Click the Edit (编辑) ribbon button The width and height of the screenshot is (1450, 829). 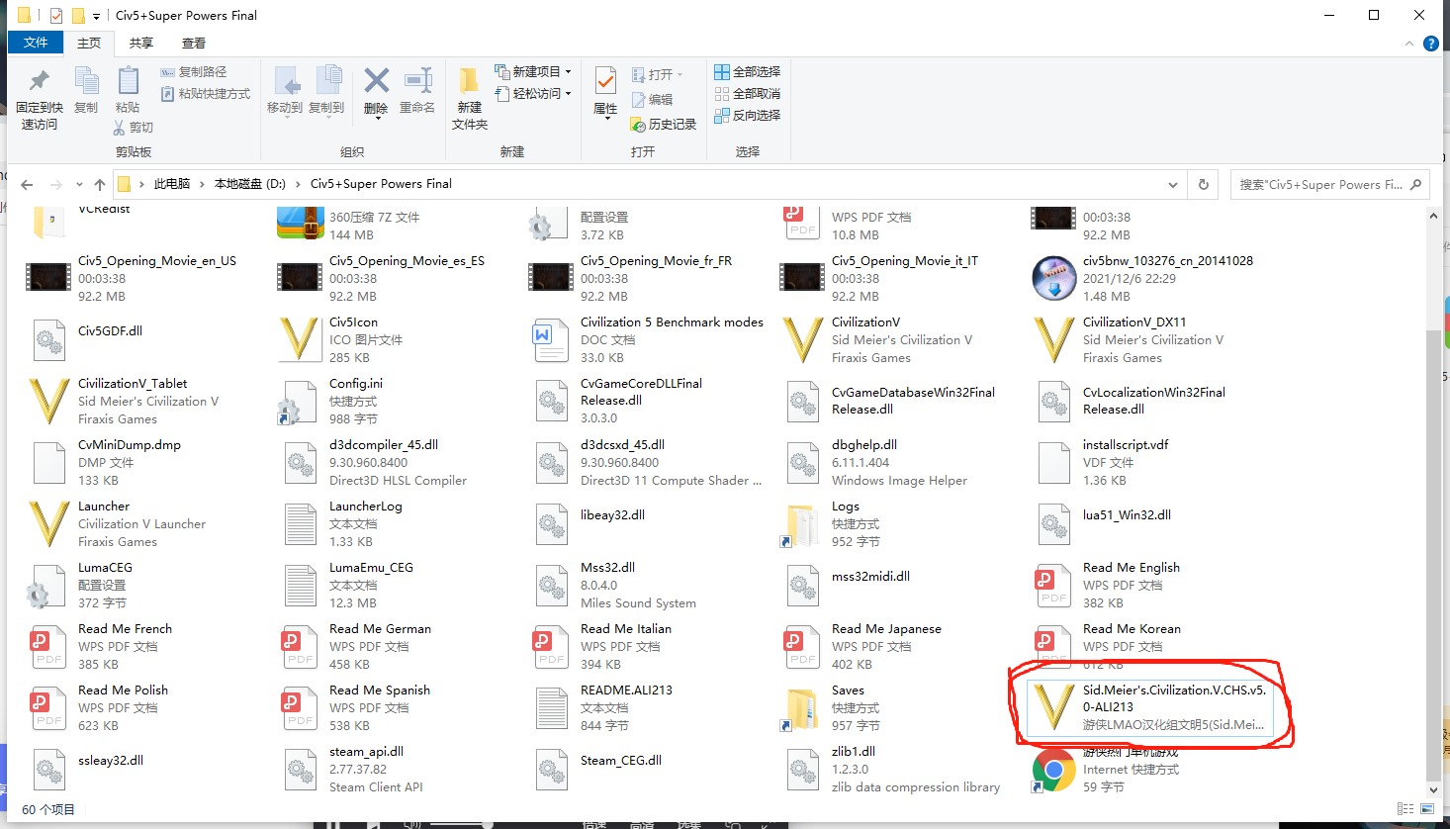click(652, 100)
